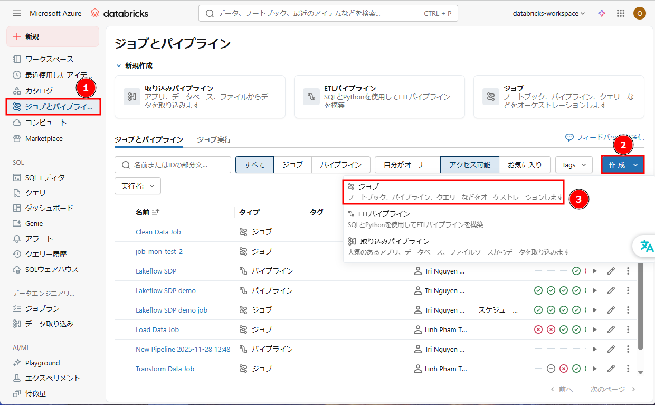Click the translate floating icon

(x=646, y=246)
